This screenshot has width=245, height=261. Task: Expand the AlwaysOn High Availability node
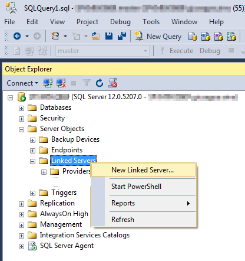(21, 214)
